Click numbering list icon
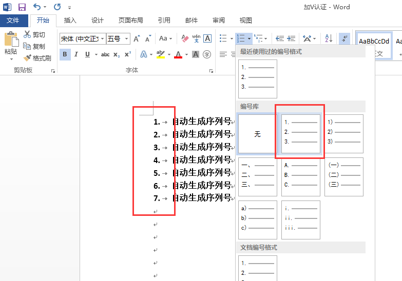402x281 pixels. (x=241, y=38)
